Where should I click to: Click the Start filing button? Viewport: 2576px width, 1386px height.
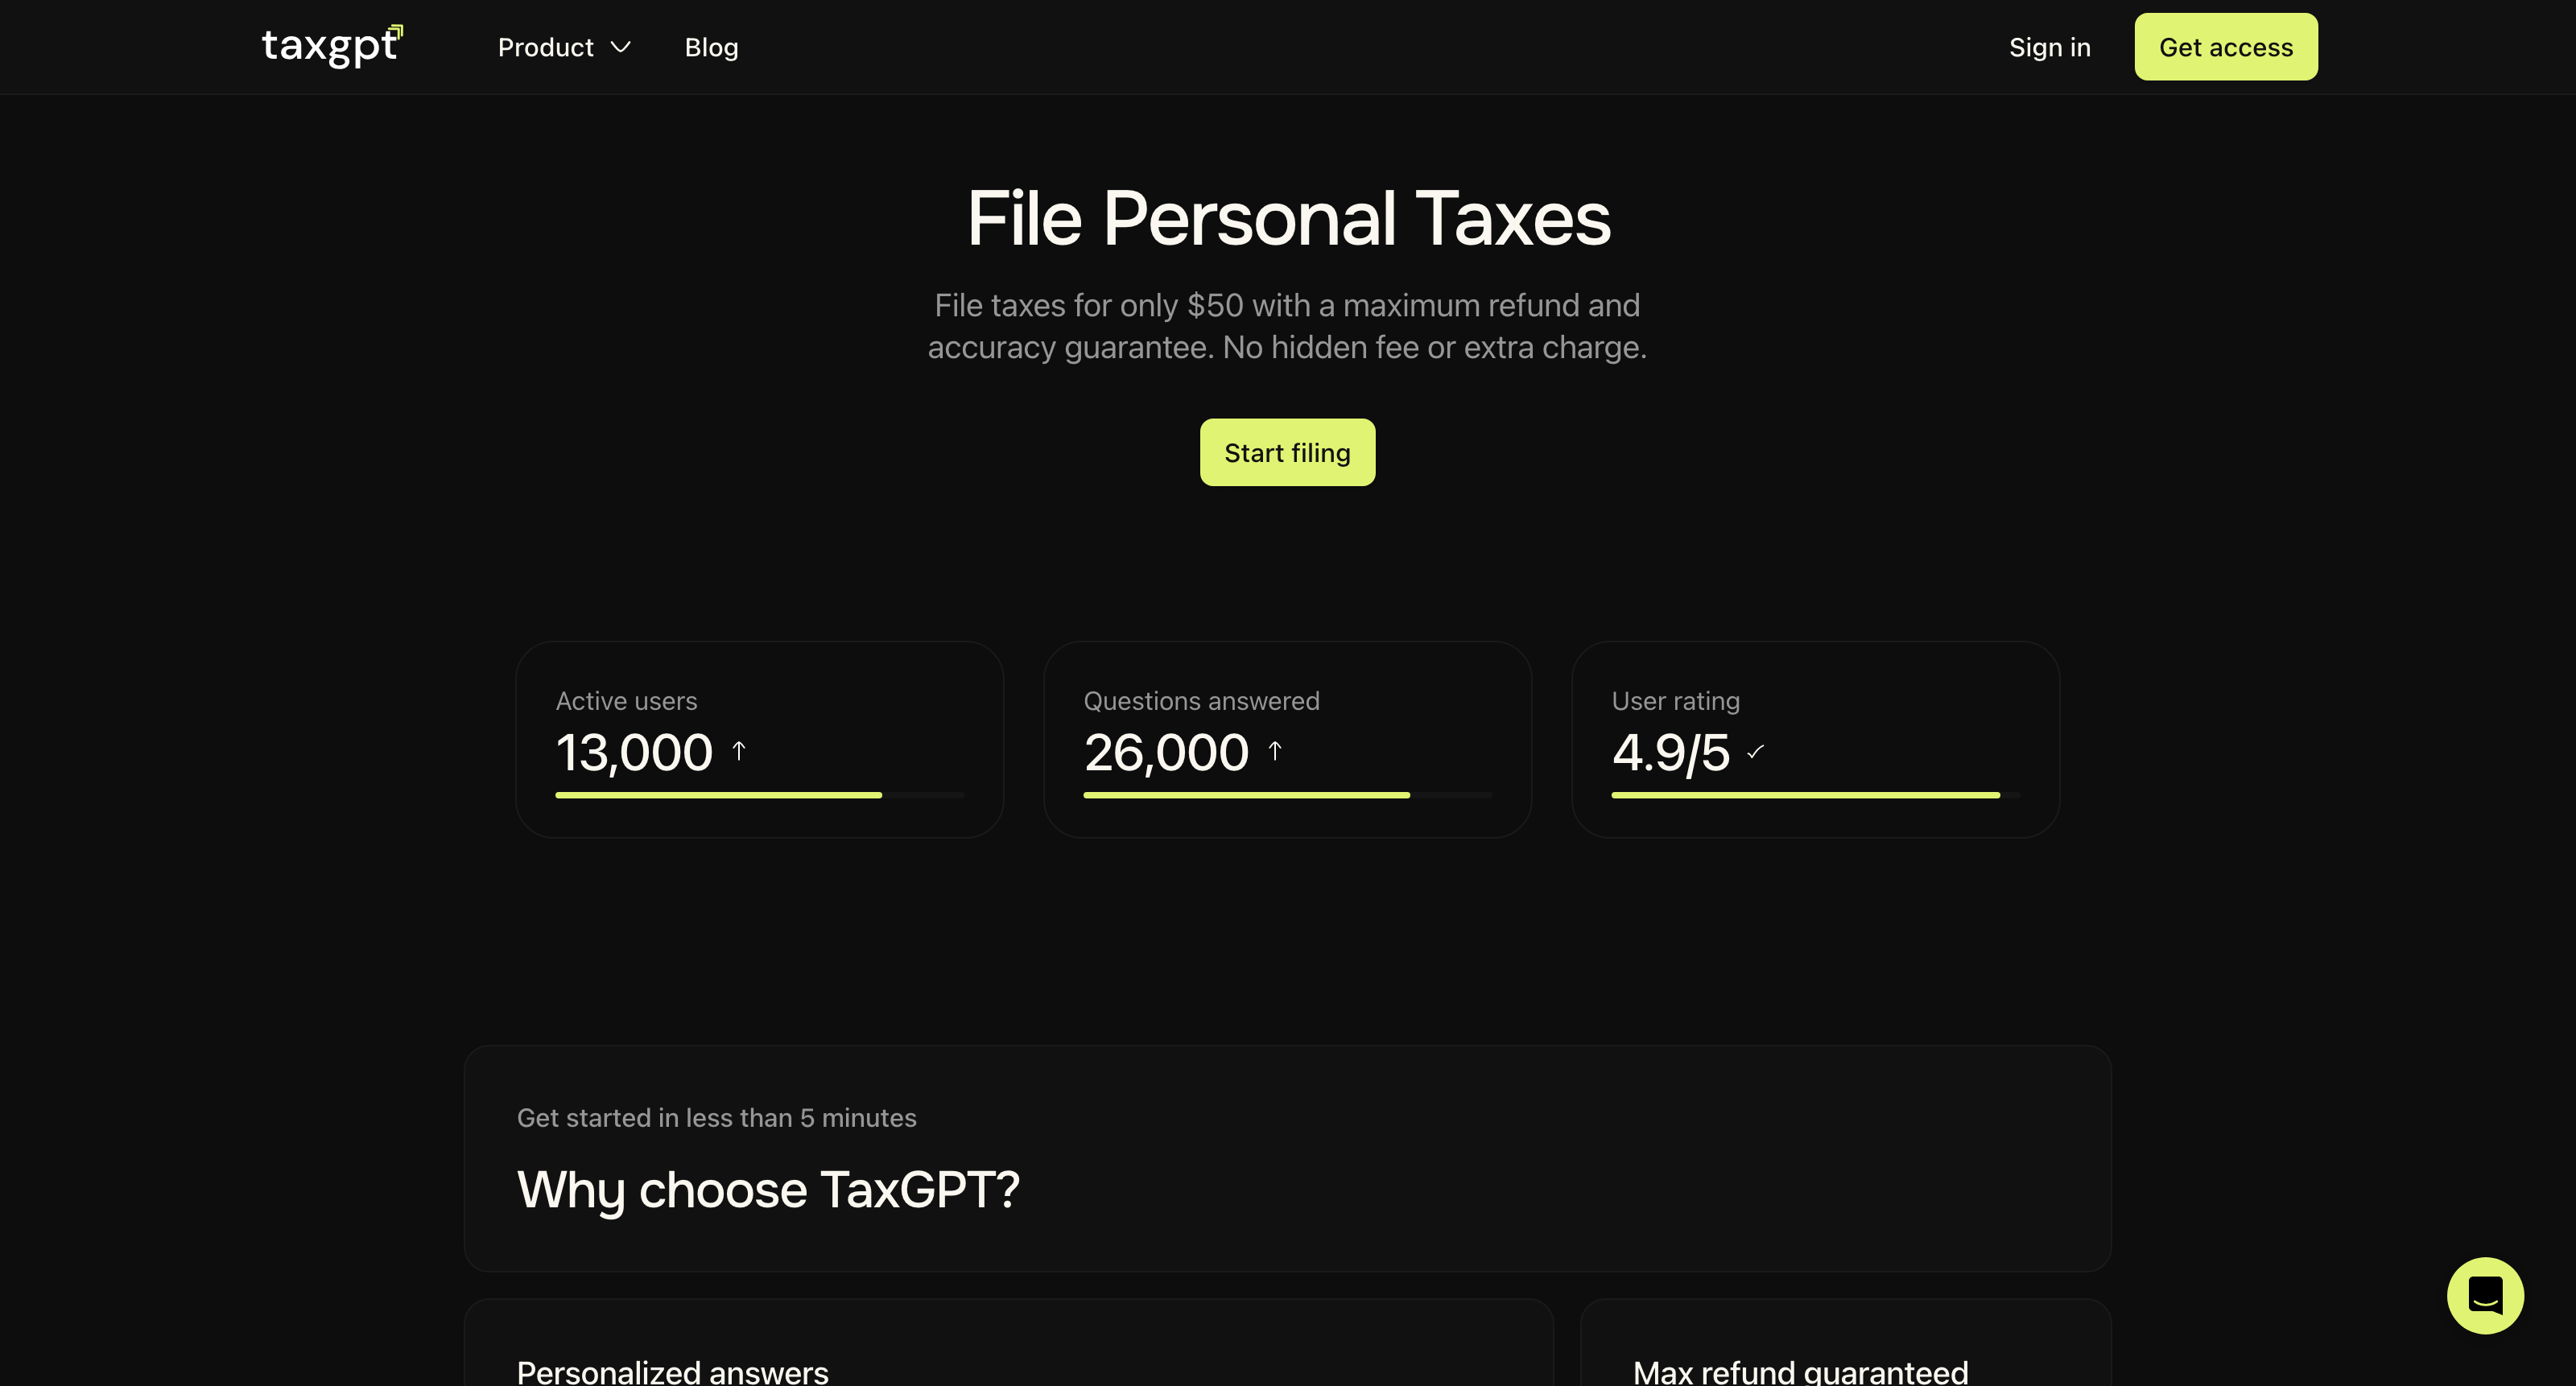point(1287,452)
